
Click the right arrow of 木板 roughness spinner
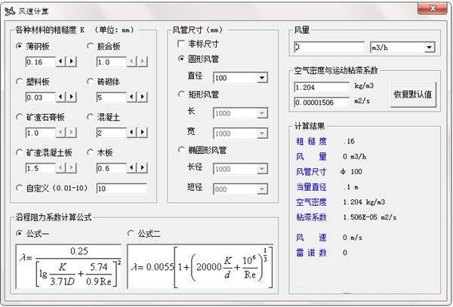tap(143, 168)
